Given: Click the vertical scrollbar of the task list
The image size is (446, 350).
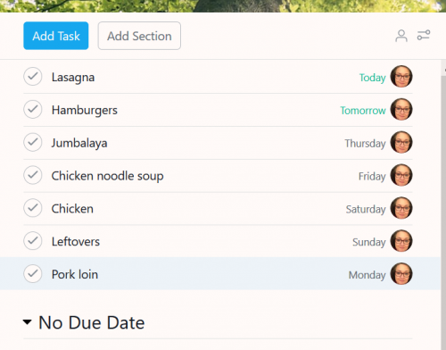Looking at the screenshot, I should pyautogui.click(x=443, y=204).
